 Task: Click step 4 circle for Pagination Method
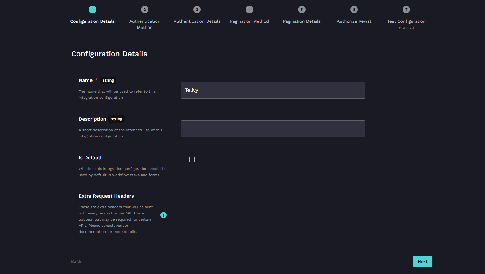[x=250, y=10]
